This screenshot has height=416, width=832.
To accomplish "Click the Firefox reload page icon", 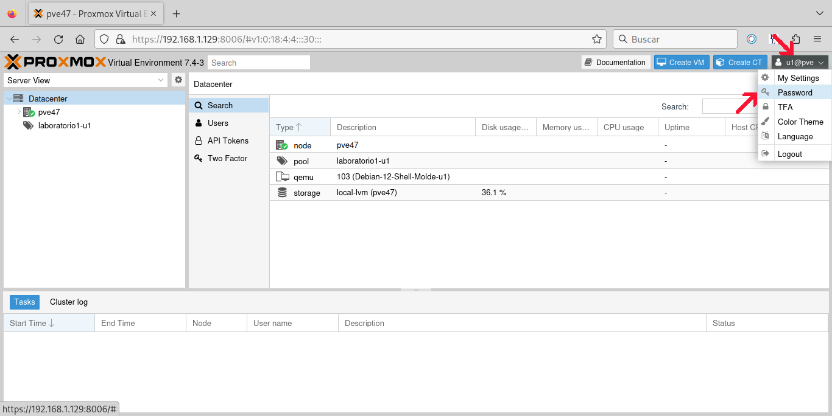I will (x=58, y=39).
